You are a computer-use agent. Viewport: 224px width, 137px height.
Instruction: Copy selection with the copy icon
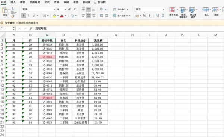click(x=13, y=13)
